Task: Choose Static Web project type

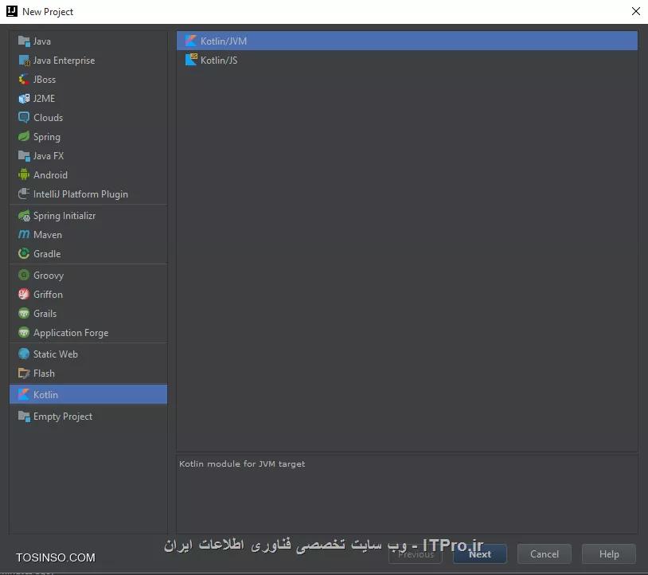Action: pyautogui.click(x=88, y=354)
